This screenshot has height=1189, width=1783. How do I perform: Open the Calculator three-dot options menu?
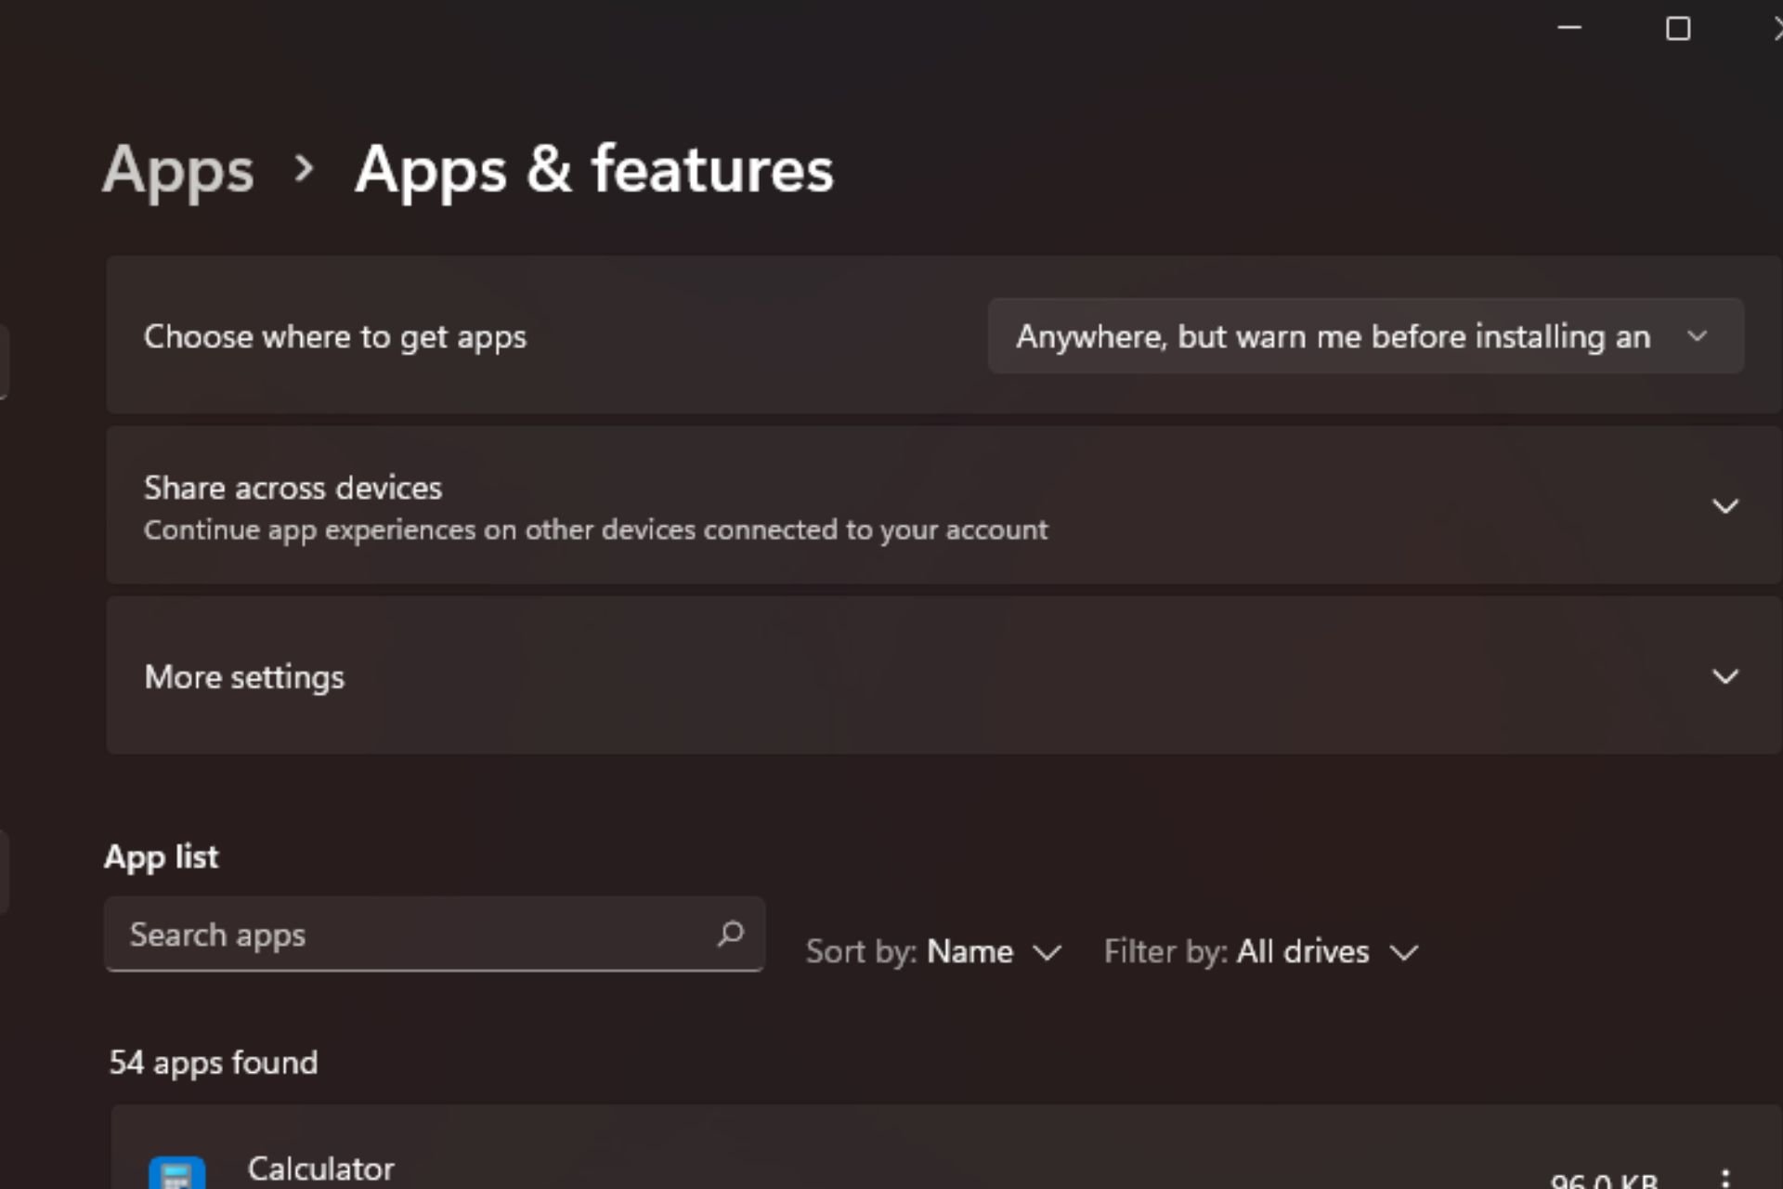tap(1724, 1178)
